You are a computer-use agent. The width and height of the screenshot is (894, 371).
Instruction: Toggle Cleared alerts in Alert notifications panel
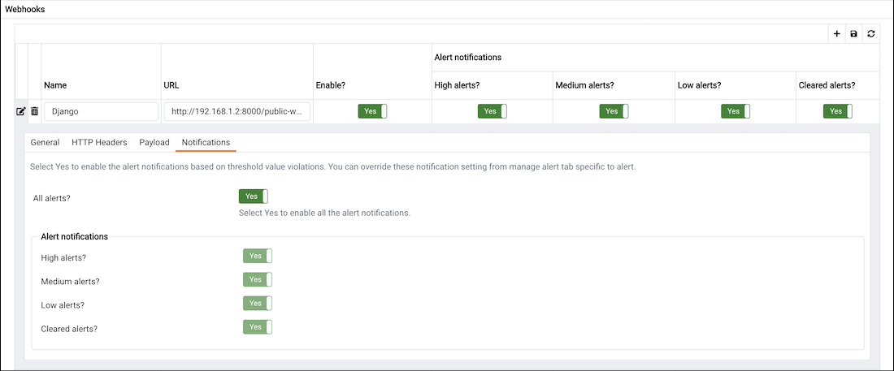coord(257,327)
